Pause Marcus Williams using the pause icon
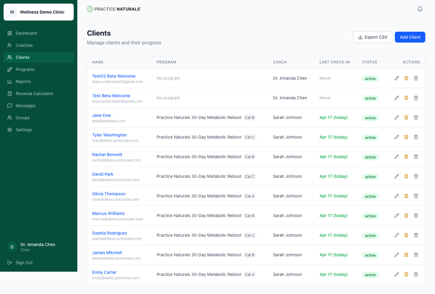435x294 pixels. point(406,216)
